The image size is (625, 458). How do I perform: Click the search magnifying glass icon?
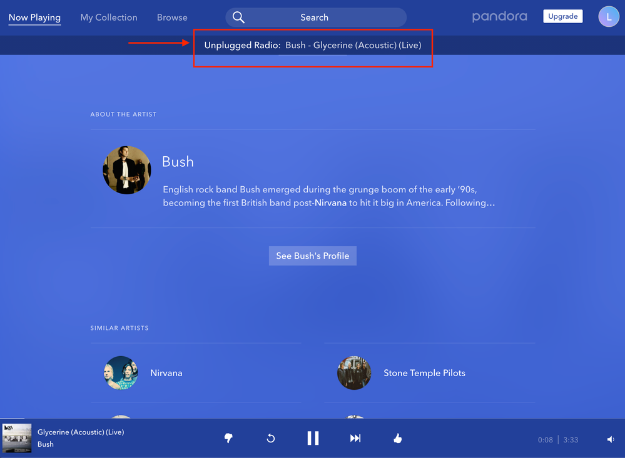click(238, 17)
